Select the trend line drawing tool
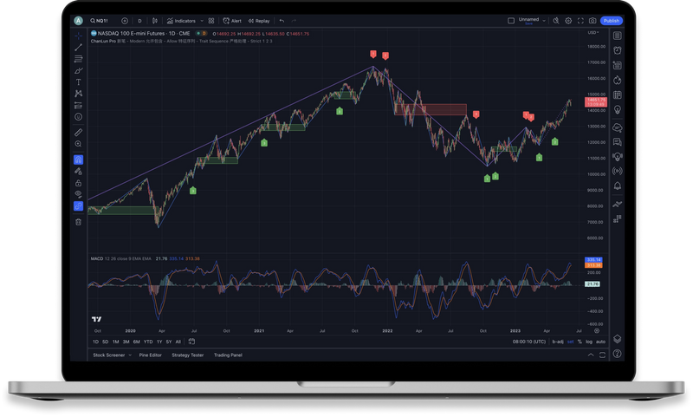Viewport: 693px width, 417px height. pyautogui.click(x=78, y=48)
